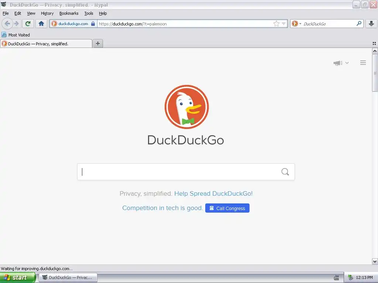
Task: Click the search magnifier in DuckDuckGo box
Action: coord(285,172)
